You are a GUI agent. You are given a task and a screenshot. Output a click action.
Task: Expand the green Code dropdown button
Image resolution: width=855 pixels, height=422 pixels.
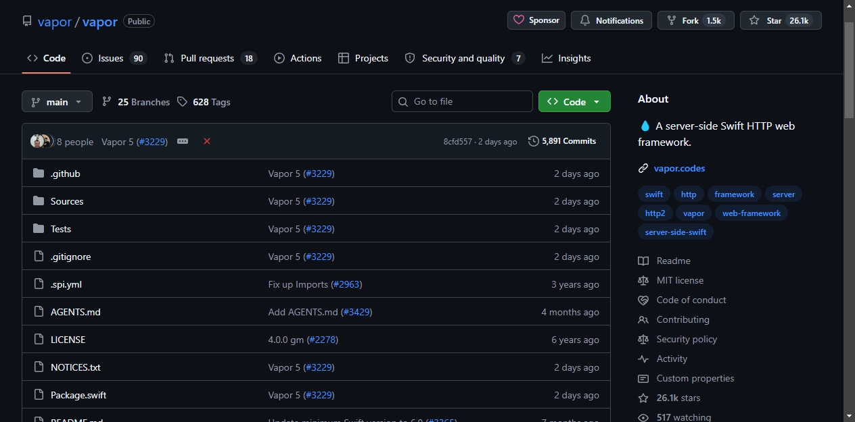(574, 101)
